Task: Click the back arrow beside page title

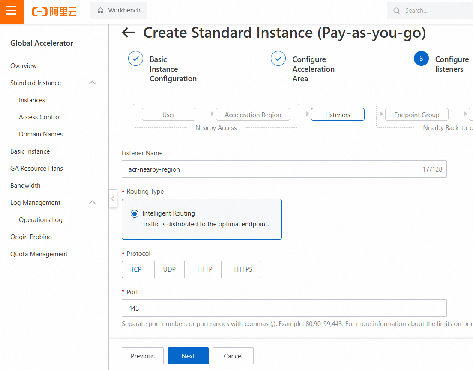Action: pyautogui.click(x=128, y=33)
